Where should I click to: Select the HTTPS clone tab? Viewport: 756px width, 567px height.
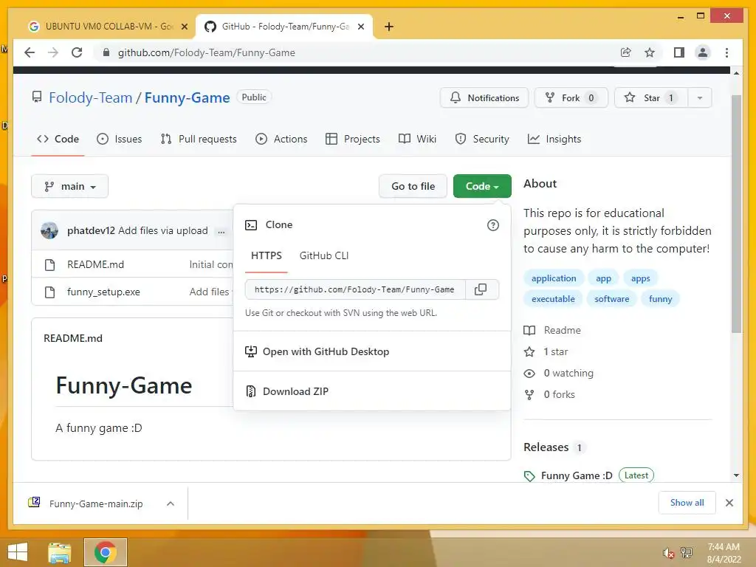pyautogui.click(x=266, y=255)
